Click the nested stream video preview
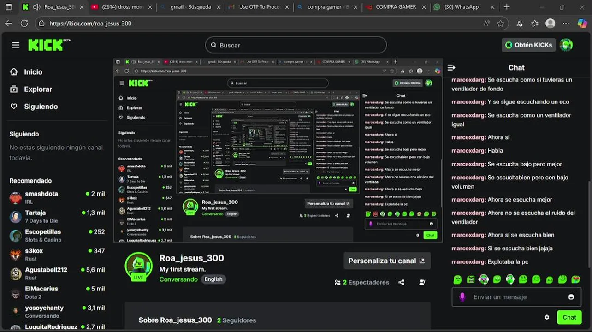Viewport: 592px width, 332px height. click(x=278, y=150)
